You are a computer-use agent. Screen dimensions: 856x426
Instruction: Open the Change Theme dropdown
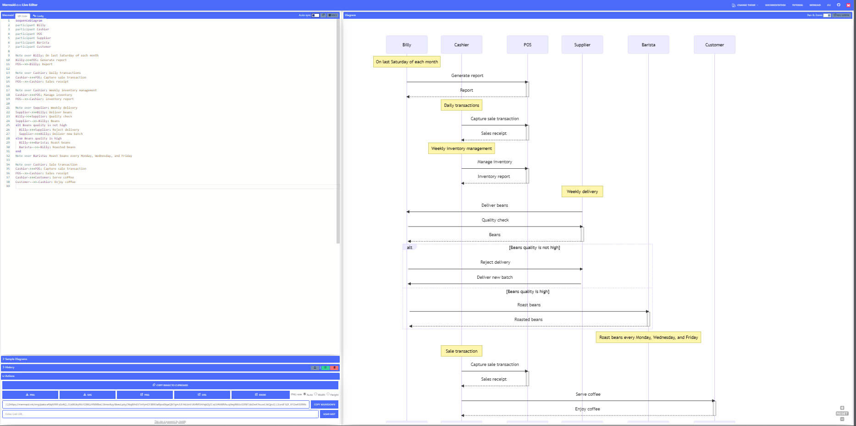click(746, 5)
